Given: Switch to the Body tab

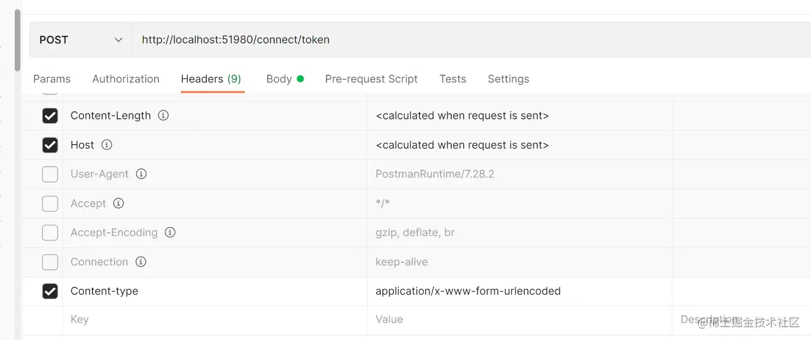Looking at the screenshot, I should tap(279, 79).
